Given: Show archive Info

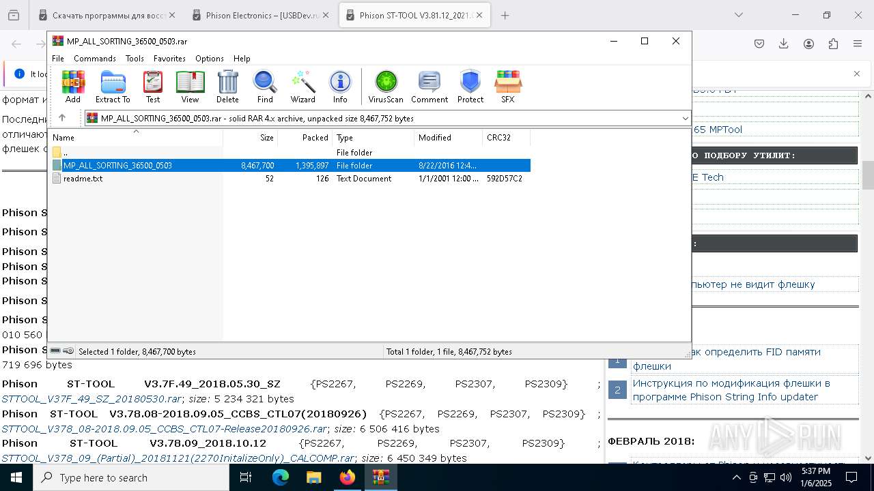Looking at the screenshot, I should click(x=340, y=87).
